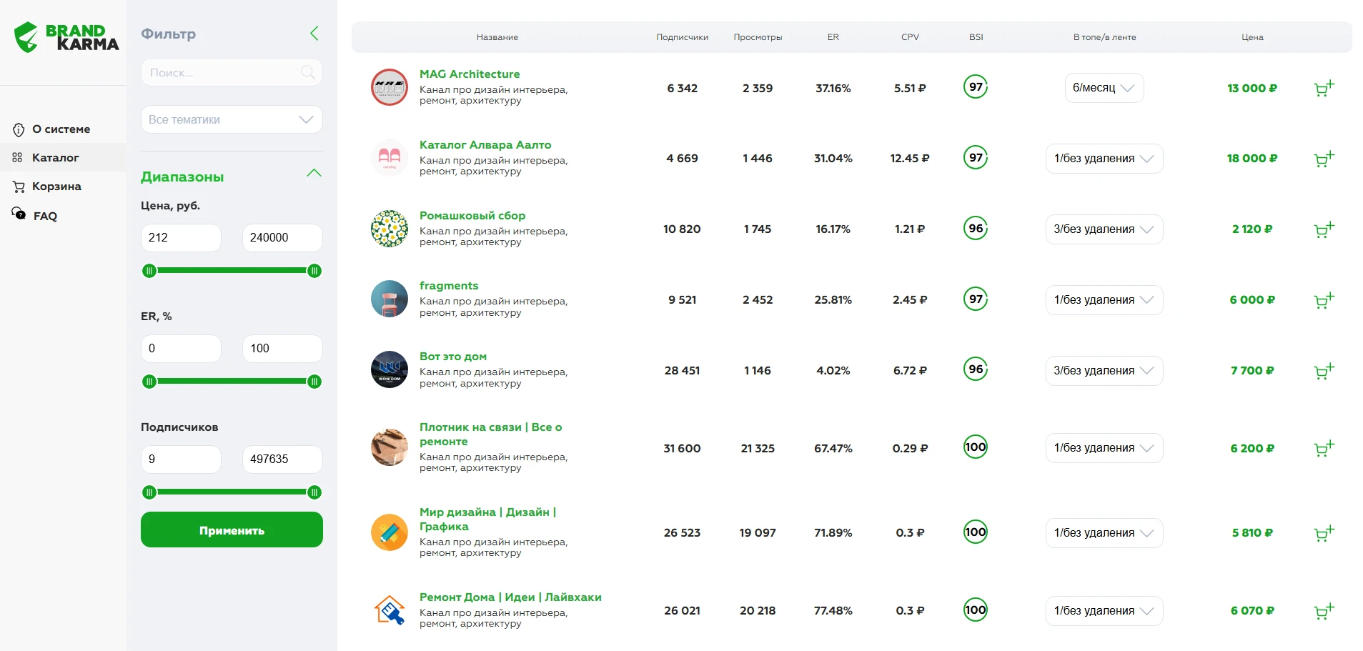Add fragments channel to cart

tap(1324, 300)
